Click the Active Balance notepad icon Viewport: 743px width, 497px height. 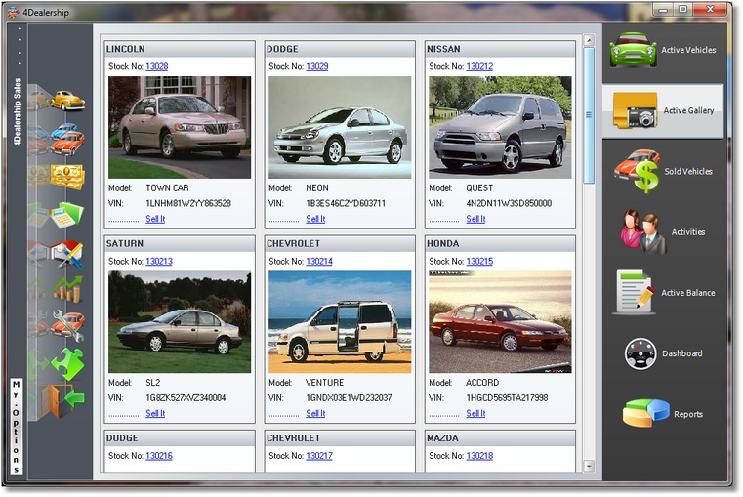[633, 292]
